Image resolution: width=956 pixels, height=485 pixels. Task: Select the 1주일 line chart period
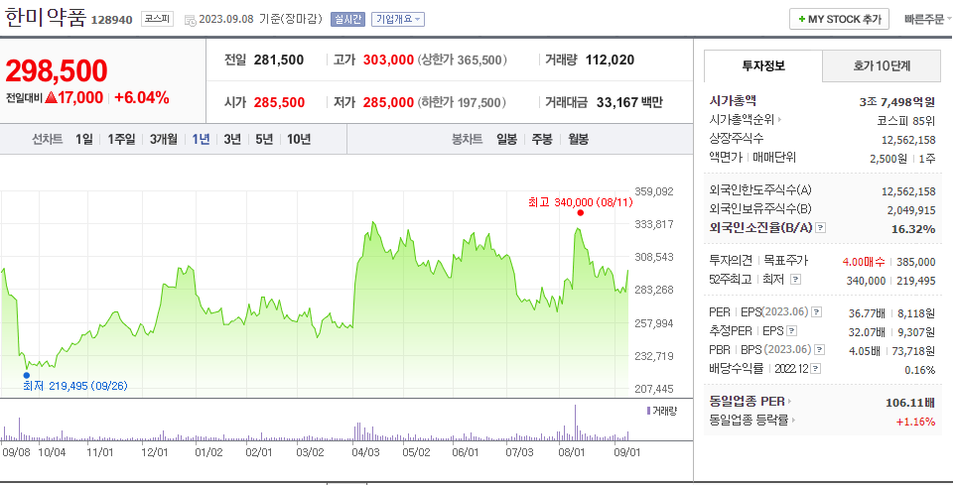(121, 140)
